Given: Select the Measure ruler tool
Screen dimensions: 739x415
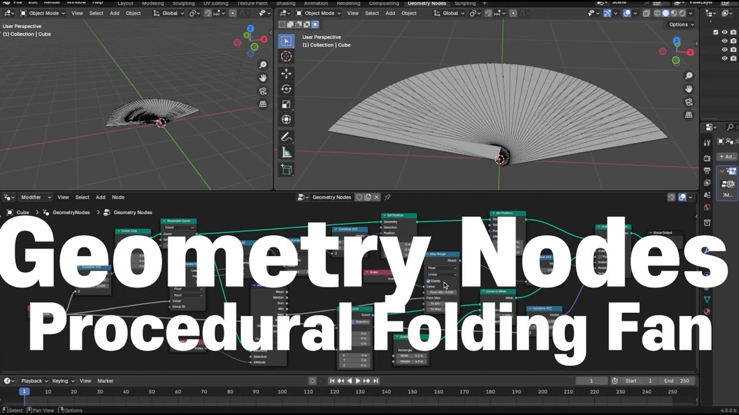Looking at the screenshot, I should pyautogui.click(x=286, y=153).
